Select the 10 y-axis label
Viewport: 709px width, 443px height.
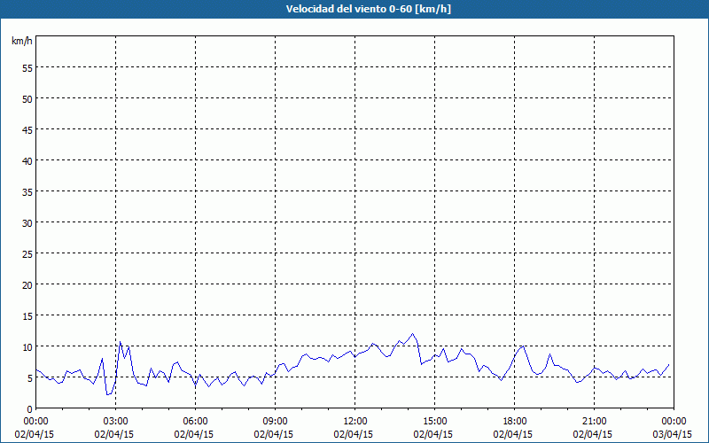(x=27, y=346)
